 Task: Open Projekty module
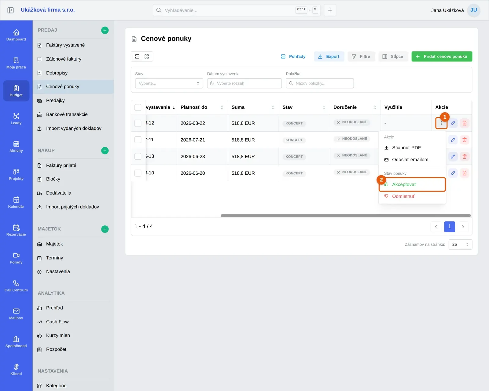coord(16,174)
